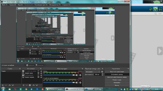Switch to µTorrent taskbar window
This screenshot has width=163, height=91.
pyautogui.click(x=55, y=89)
